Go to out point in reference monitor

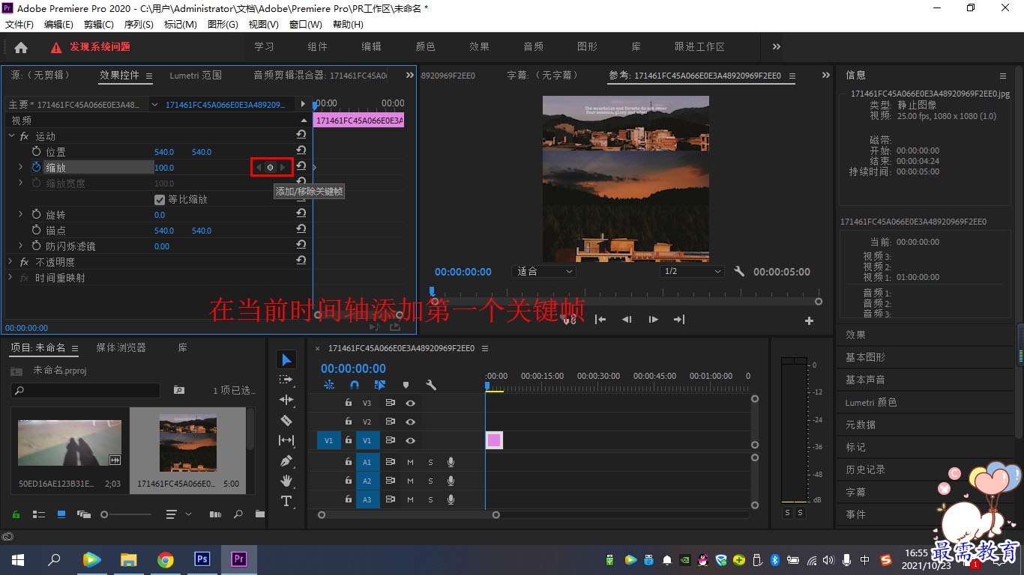[679, 320]
